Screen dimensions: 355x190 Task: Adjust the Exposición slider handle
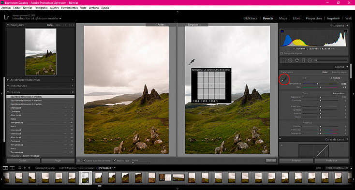point(320,97)
